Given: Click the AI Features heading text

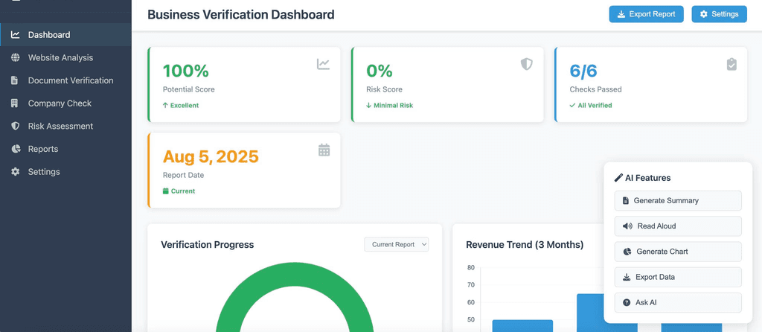Looking at the screenshot, I should (648, 178).
